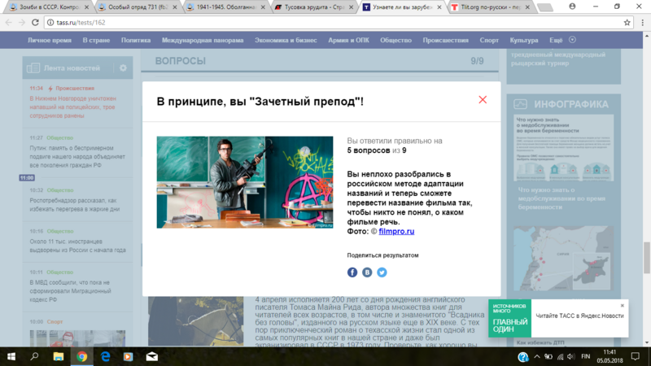
Task: Open pregnancy medical care infographic link
Action: click(561, 198)
